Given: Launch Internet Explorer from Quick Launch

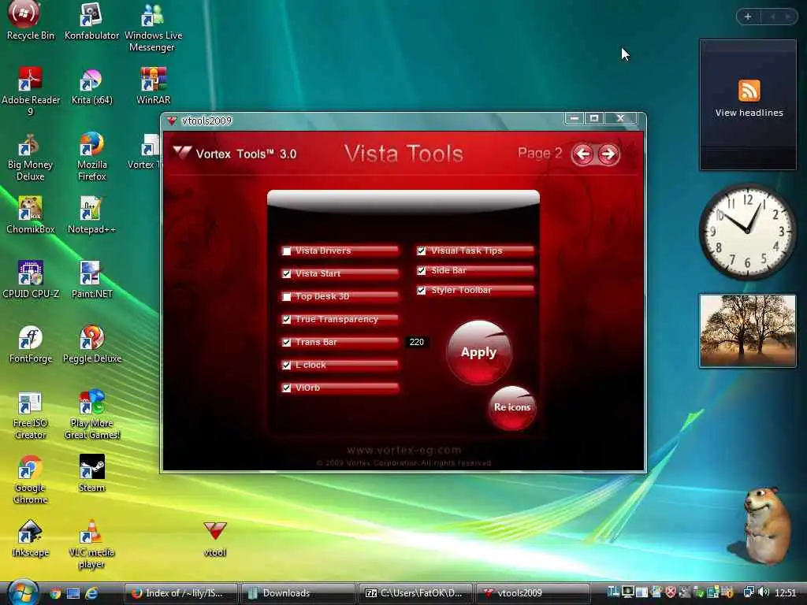Looking at the screenshot, I should [91, 593].
